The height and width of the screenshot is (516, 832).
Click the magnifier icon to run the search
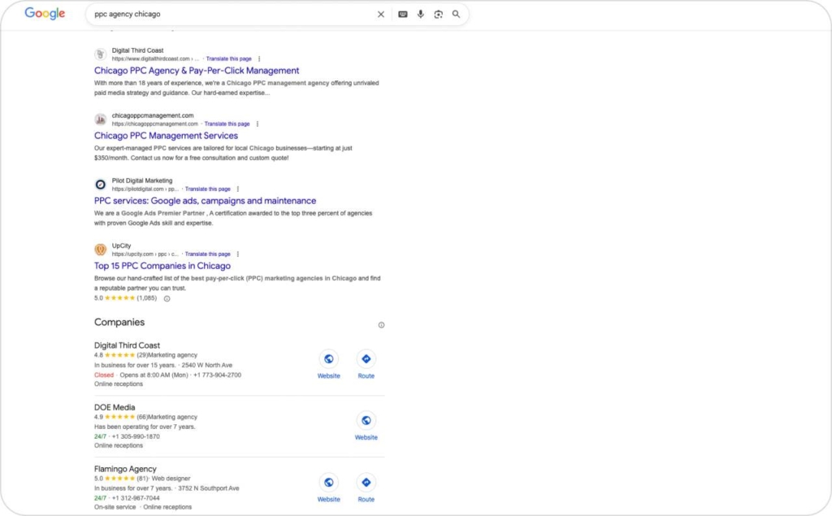coord(456,14)
